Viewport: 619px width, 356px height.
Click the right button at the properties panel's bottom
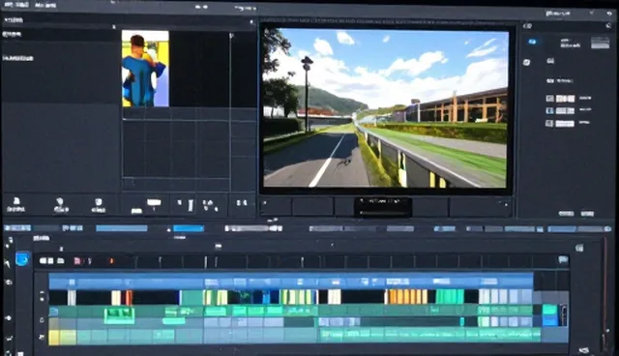[x=587, y=214]
